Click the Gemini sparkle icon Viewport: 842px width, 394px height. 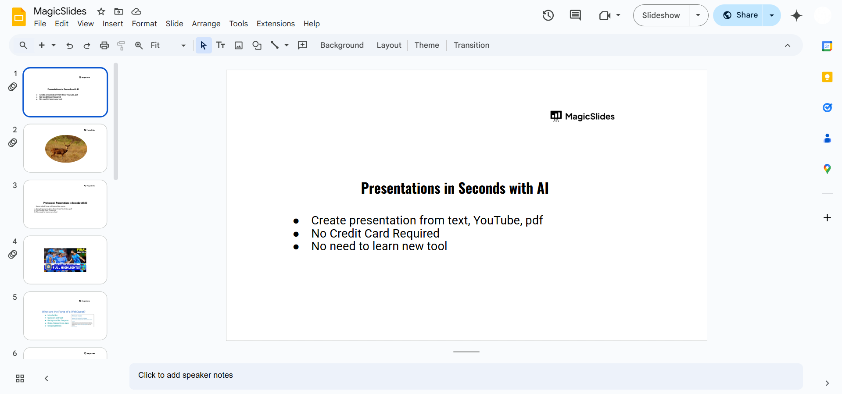pos(796,15)
